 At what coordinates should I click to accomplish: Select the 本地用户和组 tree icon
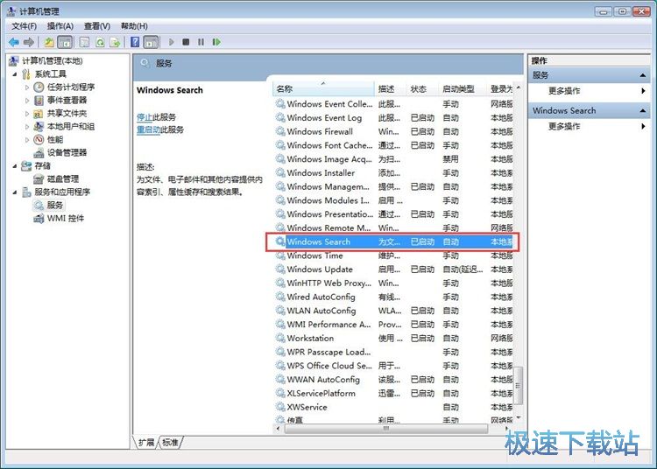pos(39,126)
